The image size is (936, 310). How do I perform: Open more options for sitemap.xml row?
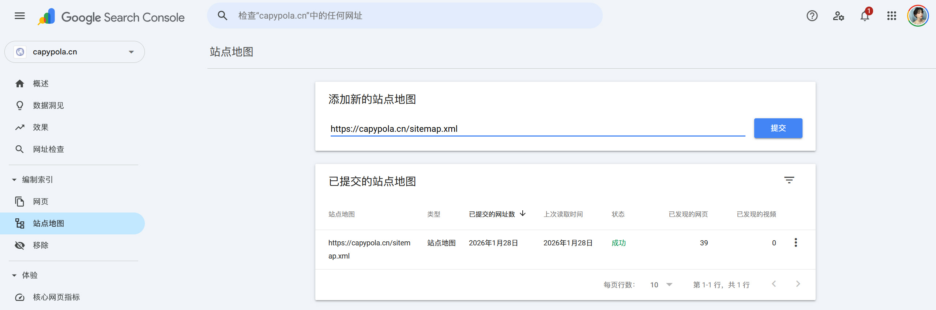pyautogui.click(x=796, y=243)
